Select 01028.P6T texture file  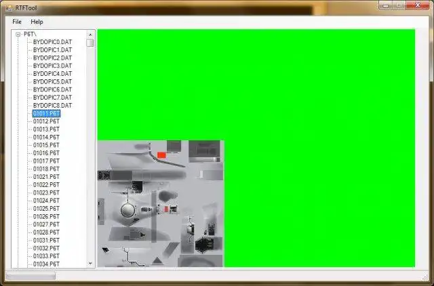(46, 232)
